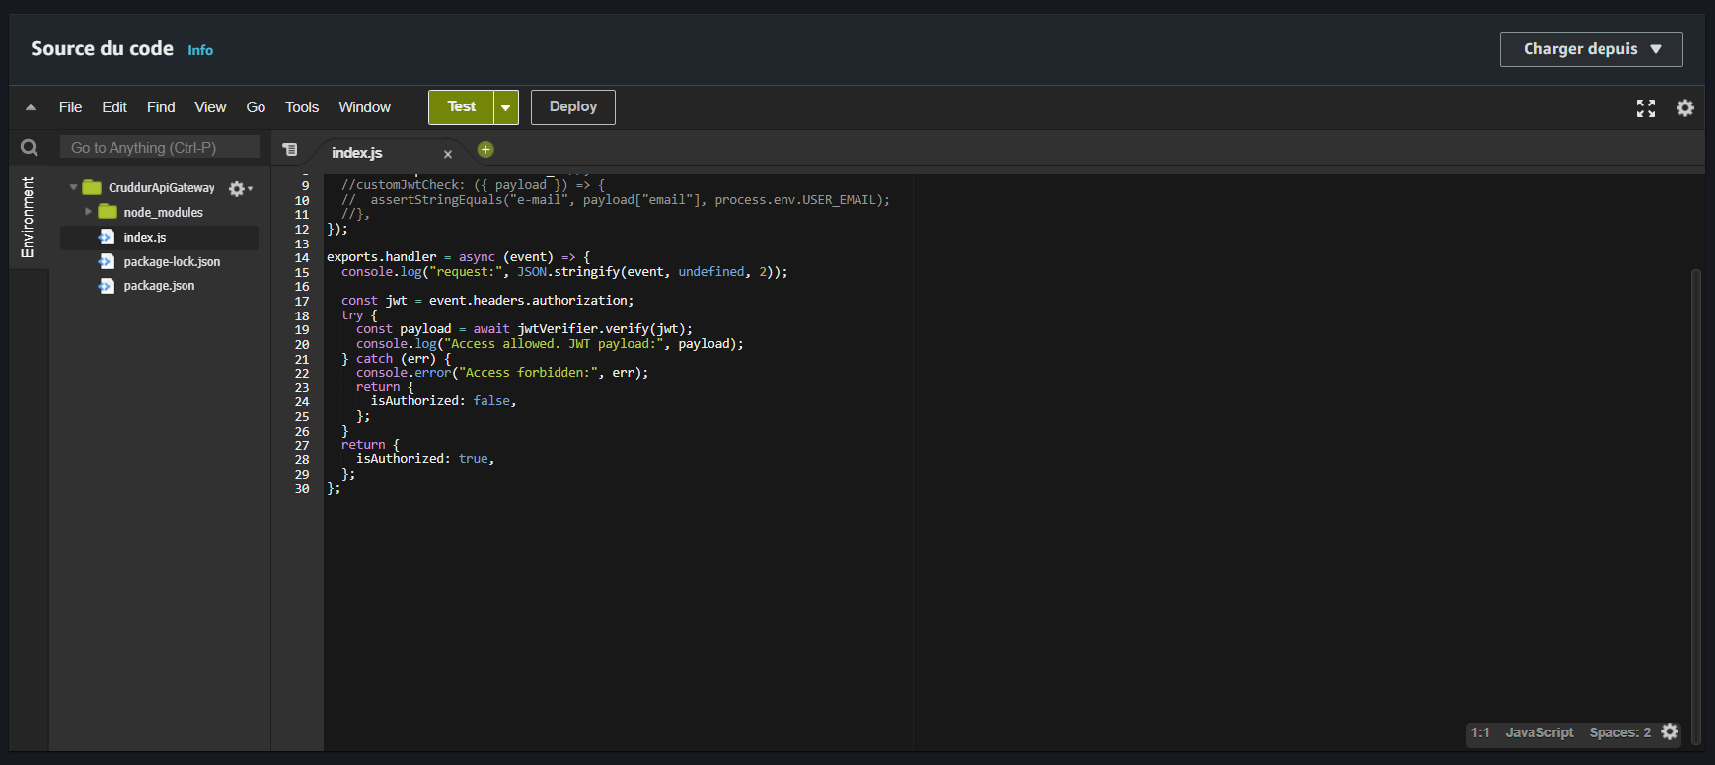Click line number 14 in gutter
The height and width of the screenshot is (765, 1715).
point(302,258)
